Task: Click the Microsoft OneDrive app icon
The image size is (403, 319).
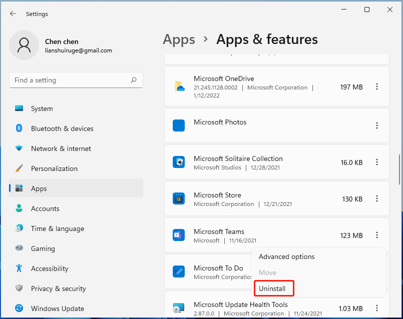Action: pyautogui.click(x=179, y=86)
